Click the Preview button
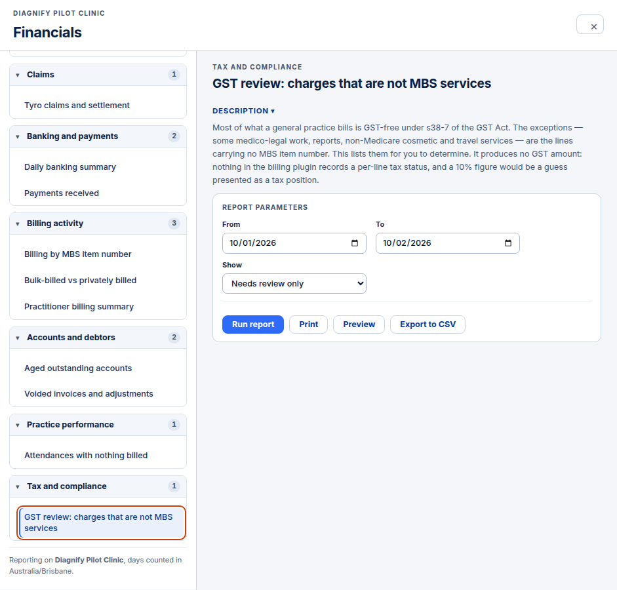 click(x=359, y=324)
